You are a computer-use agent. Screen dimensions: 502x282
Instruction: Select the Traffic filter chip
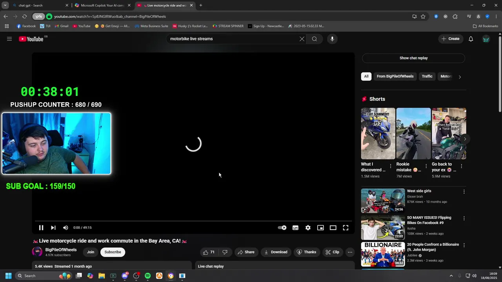pos(427,76)
